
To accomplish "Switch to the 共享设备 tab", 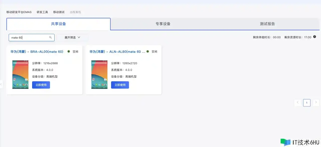I will pos(58,24).
